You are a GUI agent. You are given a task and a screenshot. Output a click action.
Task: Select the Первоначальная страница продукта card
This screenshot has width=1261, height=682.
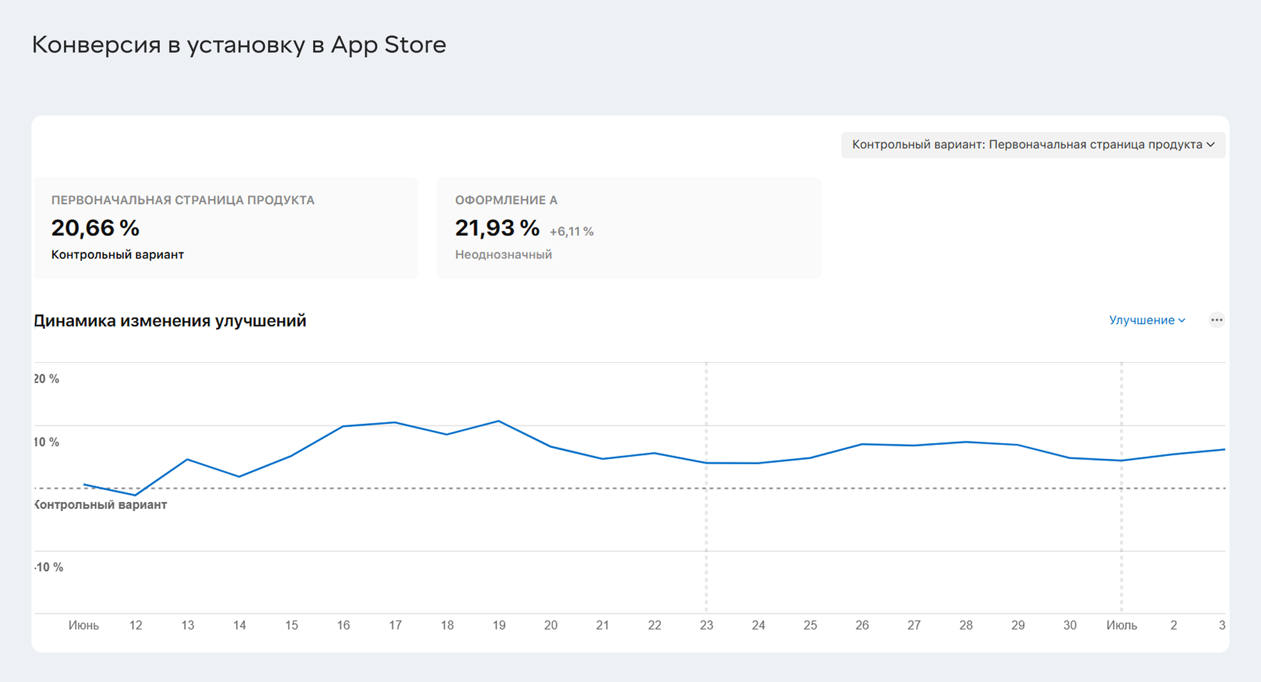click(x=226, y=228)
